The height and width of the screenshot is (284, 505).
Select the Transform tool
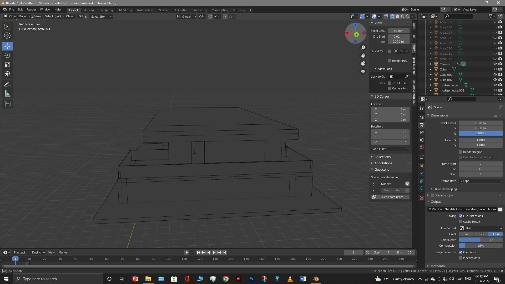pyautogui.click(x=7, y=74)
